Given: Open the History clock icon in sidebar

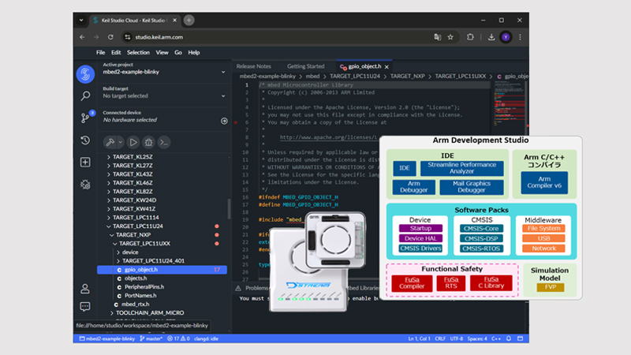Looking at the screenshot, I should tap(85, 140).
